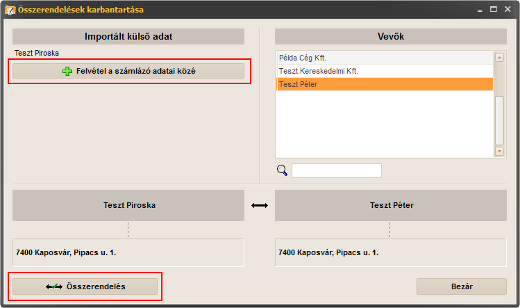Minimize the Összerendelések karbantartása window
The width and height of the screenshot is (520, 308).
click(480, 10)
